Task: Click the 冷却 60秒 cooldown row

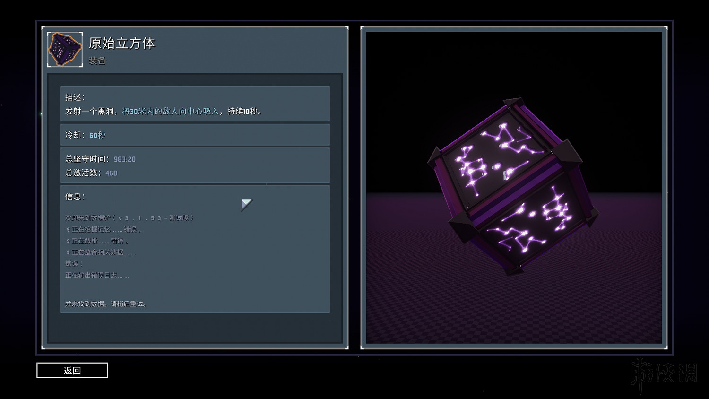Action: click(x=195, y=135)
